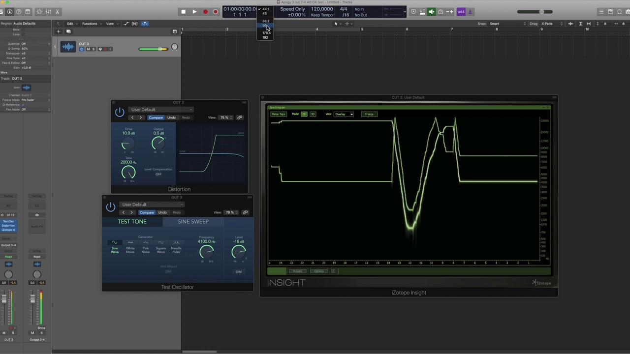This screenshot has width=630, height=354.
Task: Click Undo in the Distortion plugin
Action: click(x=171, y=118)
